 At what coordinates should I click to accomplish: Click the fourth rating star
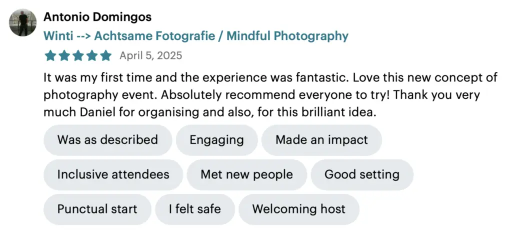[92, 55]
